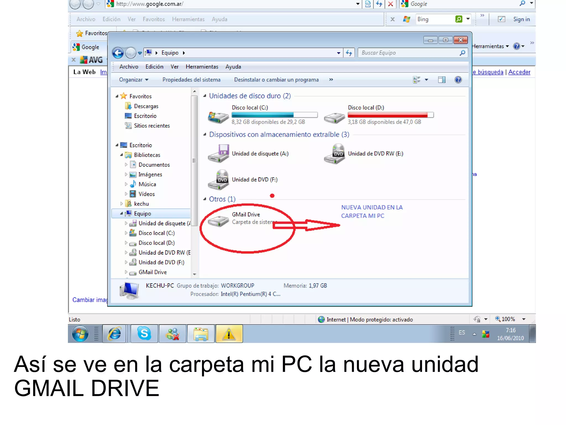Viewport: 566px width, 425px height.
Task: Open Unidad de DVD RW (E:) icon
Action: tap(334, 154)
